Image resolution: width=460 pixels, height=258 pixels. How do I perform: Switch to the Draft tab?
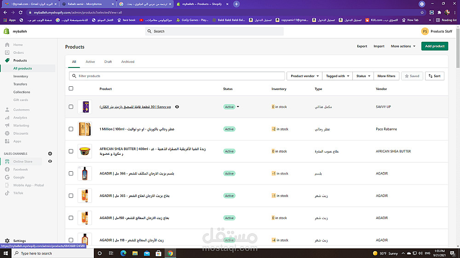click(108, 62)
